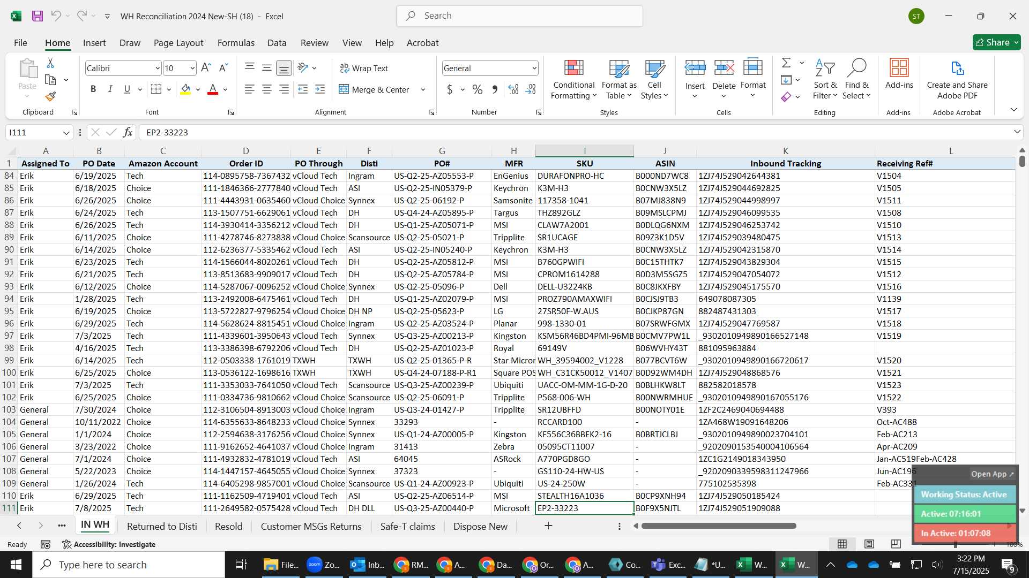
Task: Open the font name dropdown Calibri
Action: pyautogui.click(x=157, y=68)
